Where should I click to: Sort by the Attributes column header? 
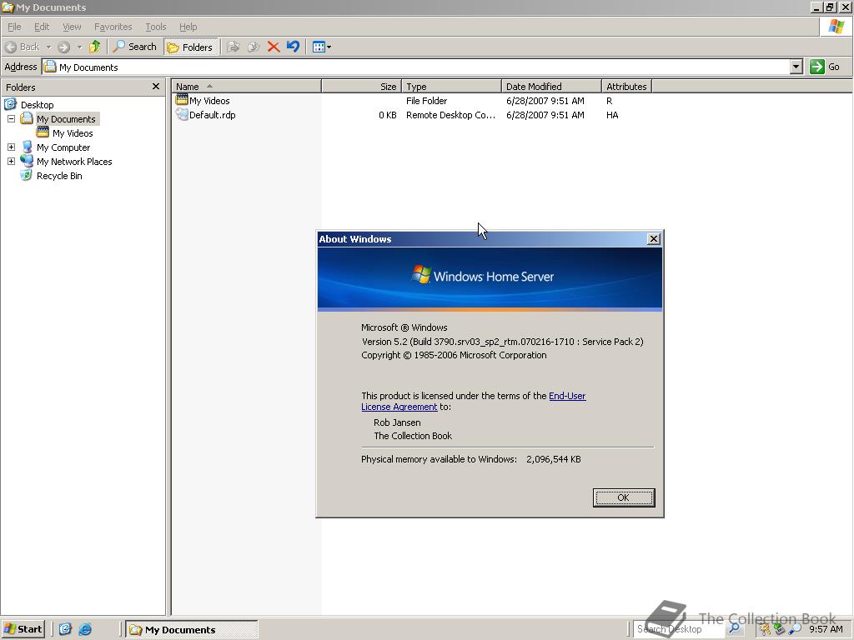627,87
